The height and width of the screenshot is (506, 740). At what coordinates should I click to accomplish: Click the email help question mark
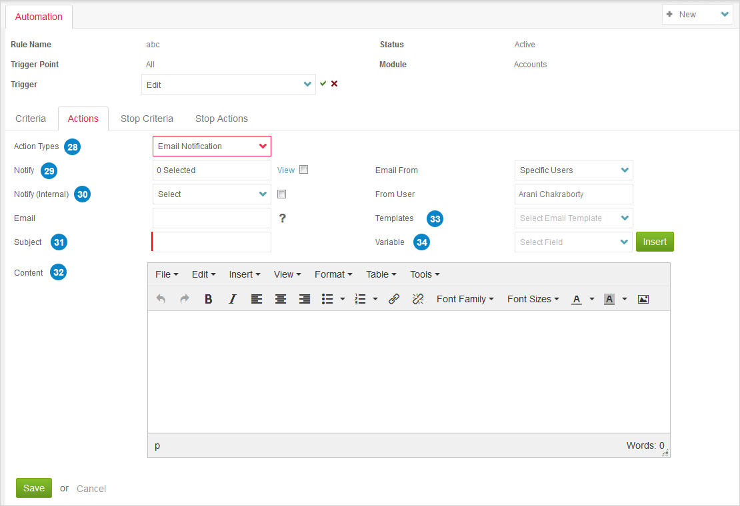(x=282, y=218)
